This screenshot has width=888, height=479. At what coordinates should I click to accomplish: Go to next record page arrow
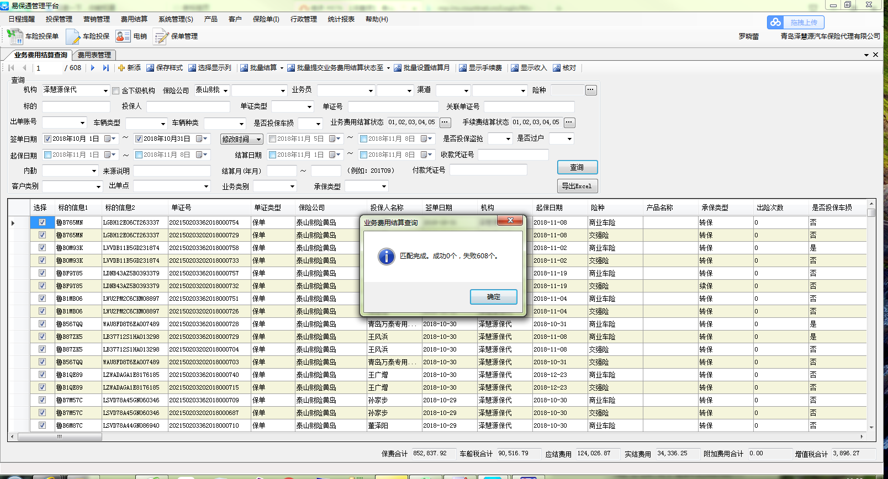click(x=93, y=68)
